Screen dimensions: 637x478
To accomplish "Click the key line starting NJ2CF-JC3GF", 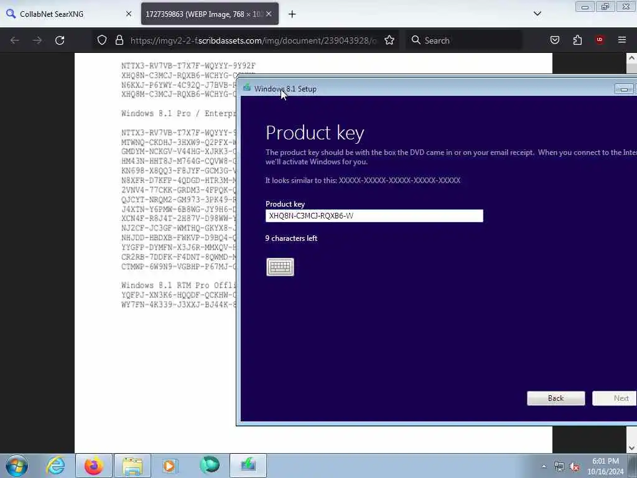I will click(x=179, y=228).
